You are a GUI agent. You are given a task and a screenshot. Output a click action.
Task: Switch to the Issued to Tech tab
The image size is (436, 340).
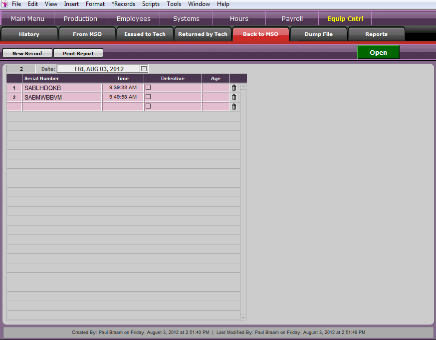pyautogui.click(x=145, y=34)
